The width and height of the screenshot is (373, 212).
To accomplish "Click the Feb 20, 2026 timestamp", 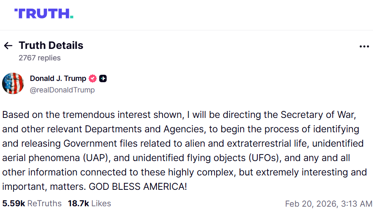I will tap(329, 204).
